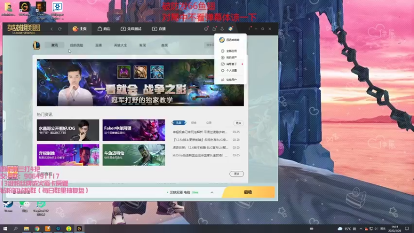Image resolution: width=414 pixels, height=233 pixels.
Task: Click the username at the top of the dropdown
Action: pos(232,40)
